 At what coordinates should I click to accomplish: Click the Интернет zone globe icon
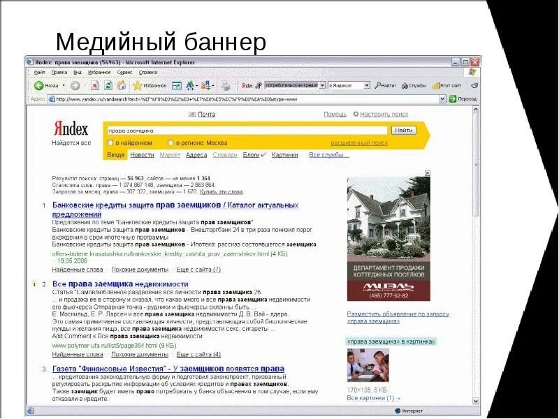pos(398,411)
